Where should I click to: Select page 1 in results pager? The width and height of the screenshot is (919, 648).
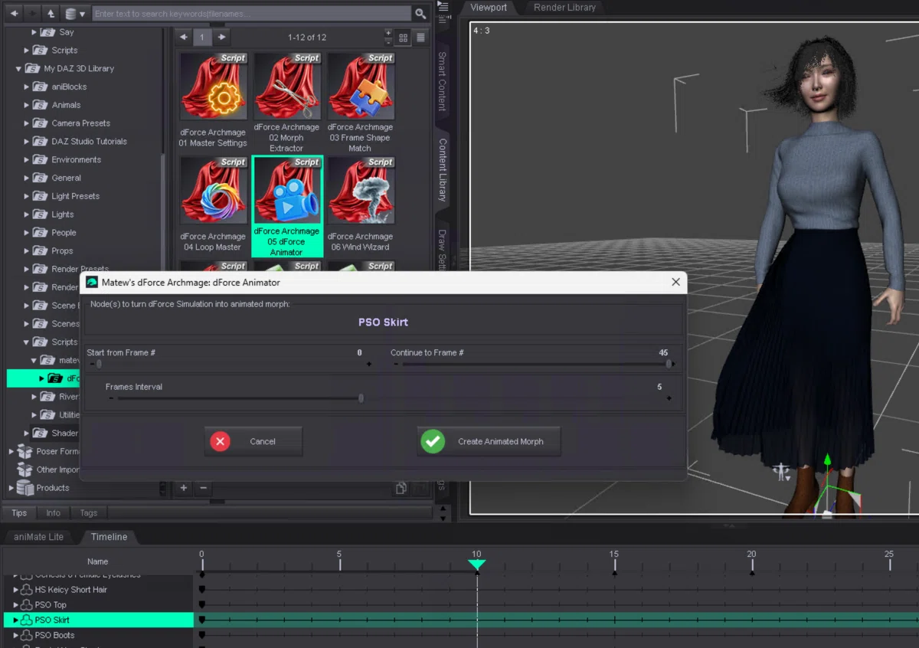click(x=202, y=37)
